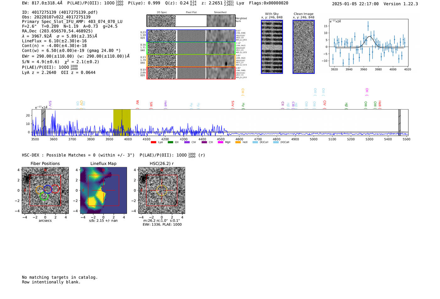Click the green Hβ line marker

click(x=346, y=106)
